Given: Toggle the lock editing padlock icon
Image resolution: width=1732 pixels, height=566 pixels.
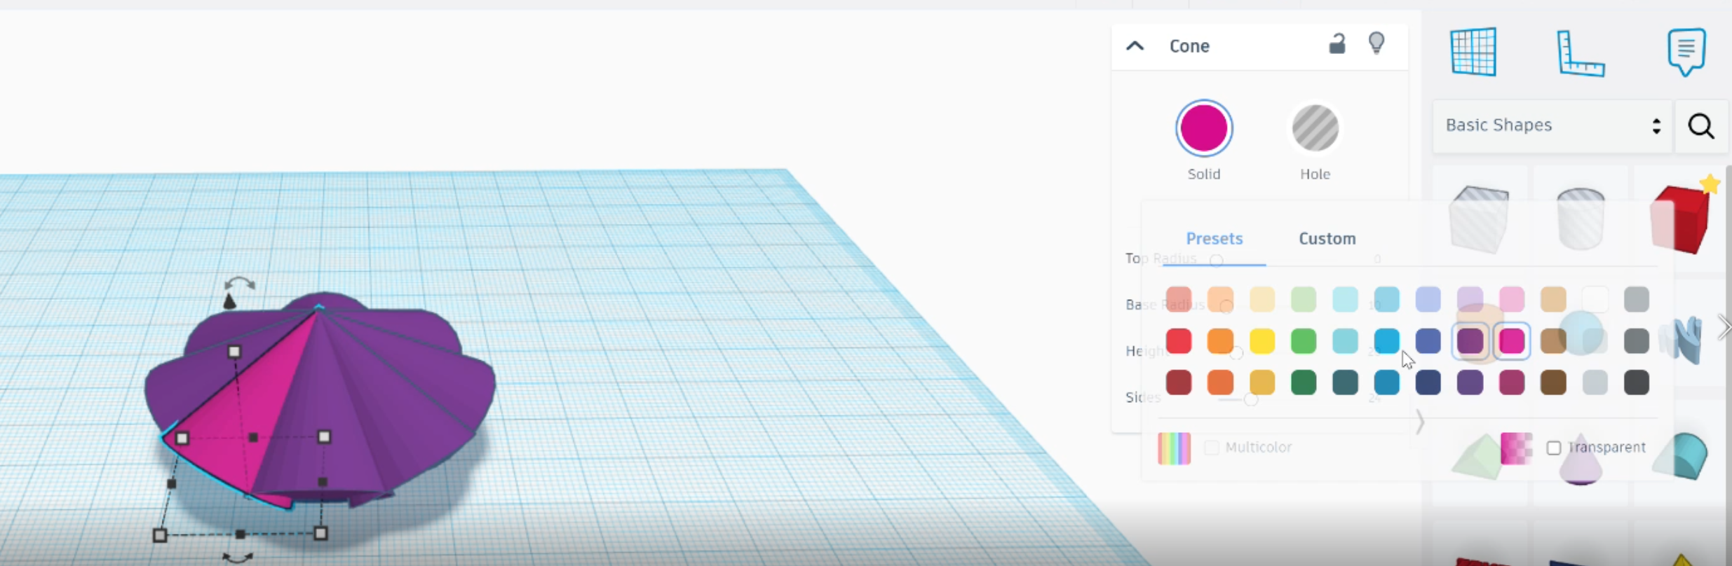Looking at the screenshot, I should point(1337,44).
